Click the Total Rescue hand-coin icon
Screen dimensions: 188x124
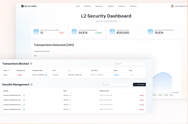[112, 32]
